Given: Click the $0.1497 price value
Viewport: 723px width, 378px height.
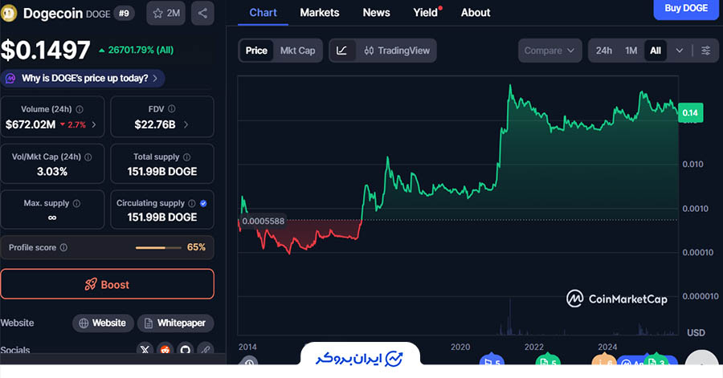Looking at the screenshot, I should tap(45, 50).
